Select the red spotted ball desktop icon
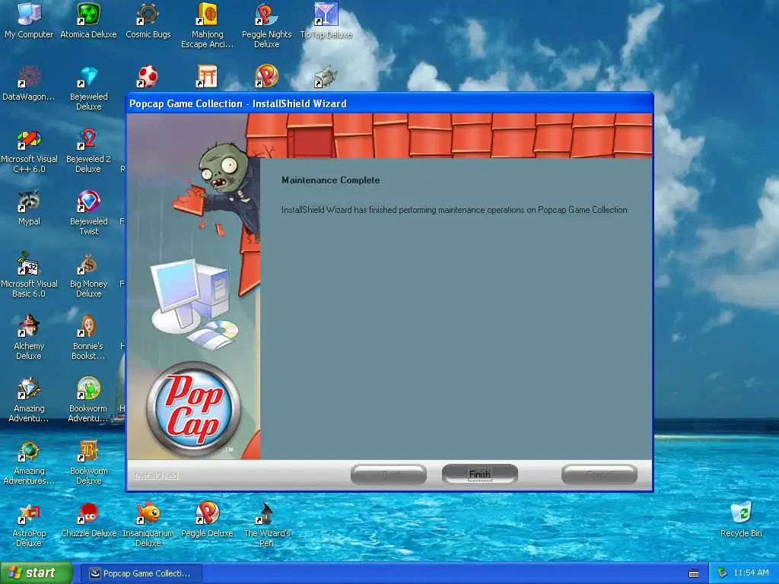 tap(148, 77)
